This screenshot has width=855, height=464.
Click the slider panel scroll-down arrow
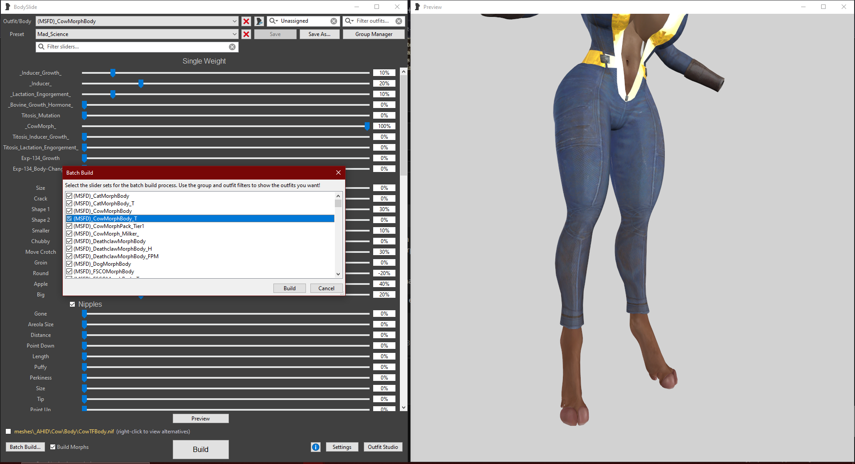coord(403,408)
